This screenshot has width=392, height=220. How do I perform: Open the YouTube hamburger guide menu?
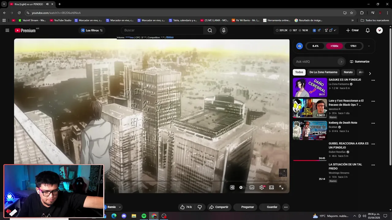point(7,30)
